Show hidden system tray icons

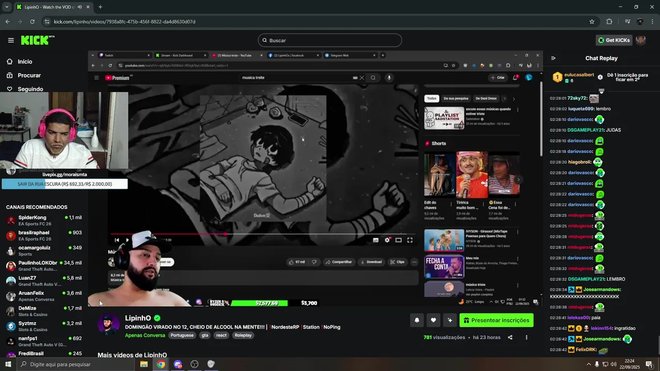pos(589,364)
